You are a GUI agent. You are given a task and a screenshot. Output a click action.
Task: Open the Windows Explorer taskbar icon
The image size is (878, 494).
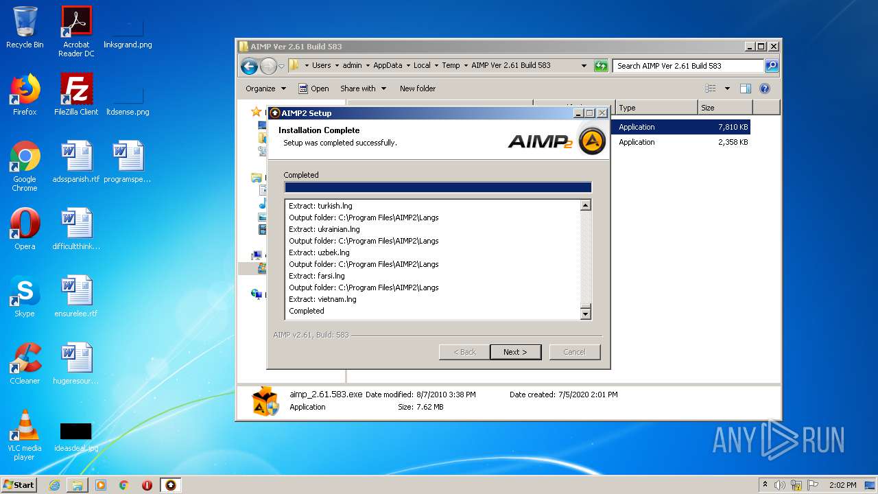point(78,485)
